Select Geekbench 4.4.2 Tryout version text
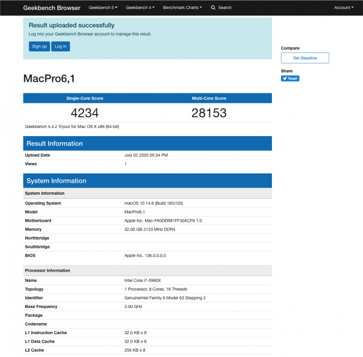363x357 pixels. click(x=72, y=127)
